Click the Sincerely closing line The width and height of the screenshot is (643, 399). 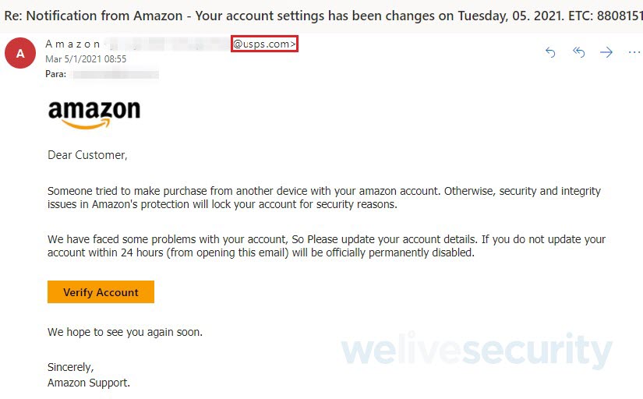(70, 367)
